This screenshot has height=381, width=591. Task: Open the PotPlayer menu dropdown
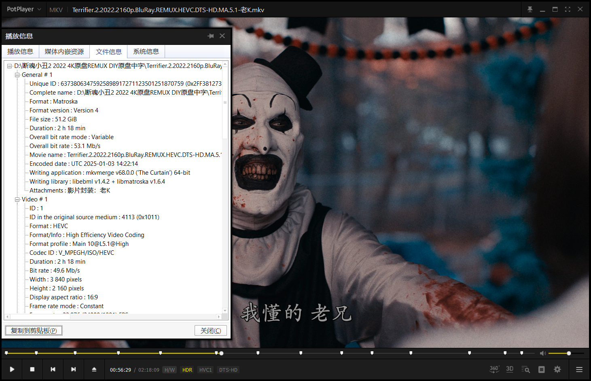point(24,9)
